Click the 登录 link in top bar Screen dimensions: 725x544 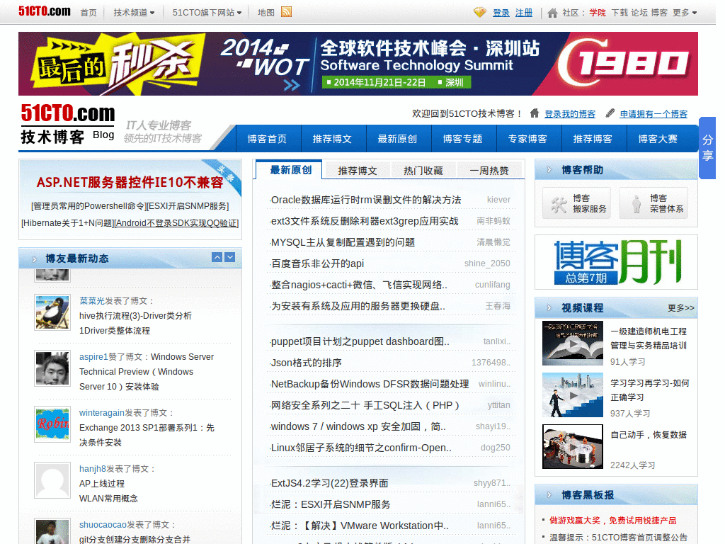tap(501, 13)
